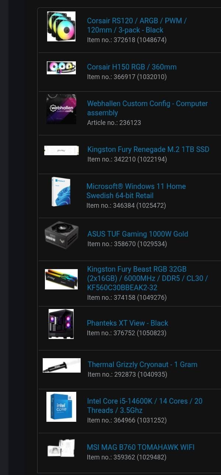Image resolution: width=221 pixels, height=475 pixels.
Task: Open the Corsair RS120 fan pack thumbnail
Action: point(61,26)
